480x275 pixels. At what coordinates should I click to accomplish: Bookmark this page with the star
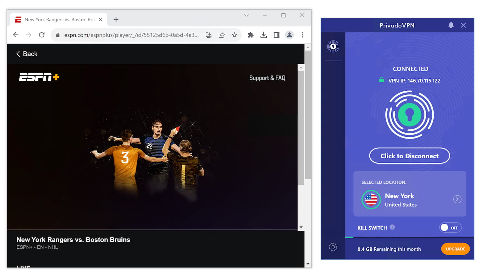click(235, 35)
